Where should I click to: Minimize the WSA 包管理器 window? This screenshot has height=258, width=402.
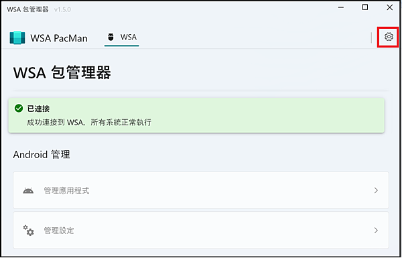[x=341, y=7]
